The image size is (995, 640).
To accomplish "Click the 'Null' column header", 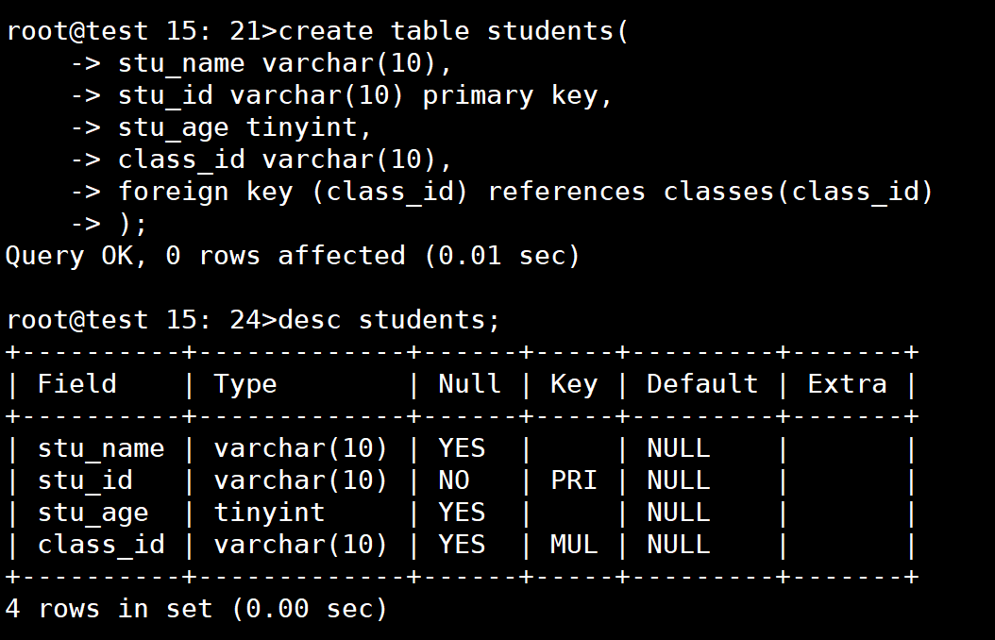I will (x=469, y=384).
